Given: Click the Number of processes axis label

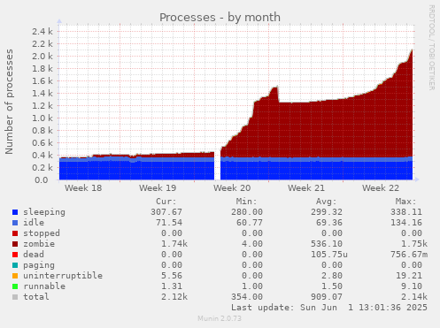Looking at the screenshot, I should pyautogui.click(x=10, y=102).
